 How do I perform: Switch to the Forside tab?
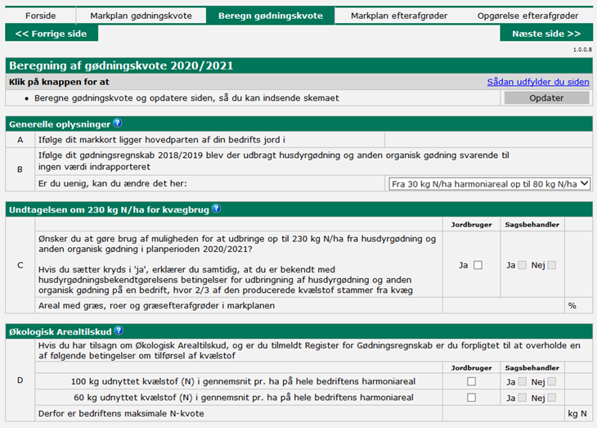40,16
